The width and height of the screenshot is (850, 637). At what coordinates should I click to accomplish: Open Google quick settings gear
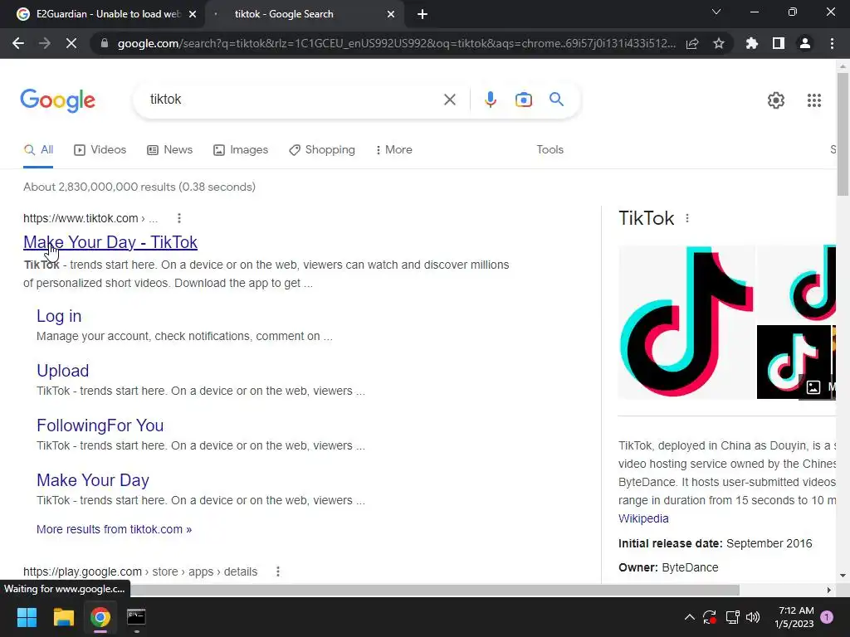776,100
